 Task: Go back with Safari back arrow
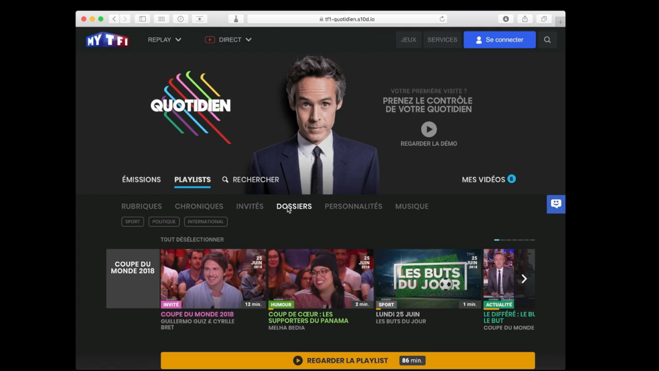114,19
